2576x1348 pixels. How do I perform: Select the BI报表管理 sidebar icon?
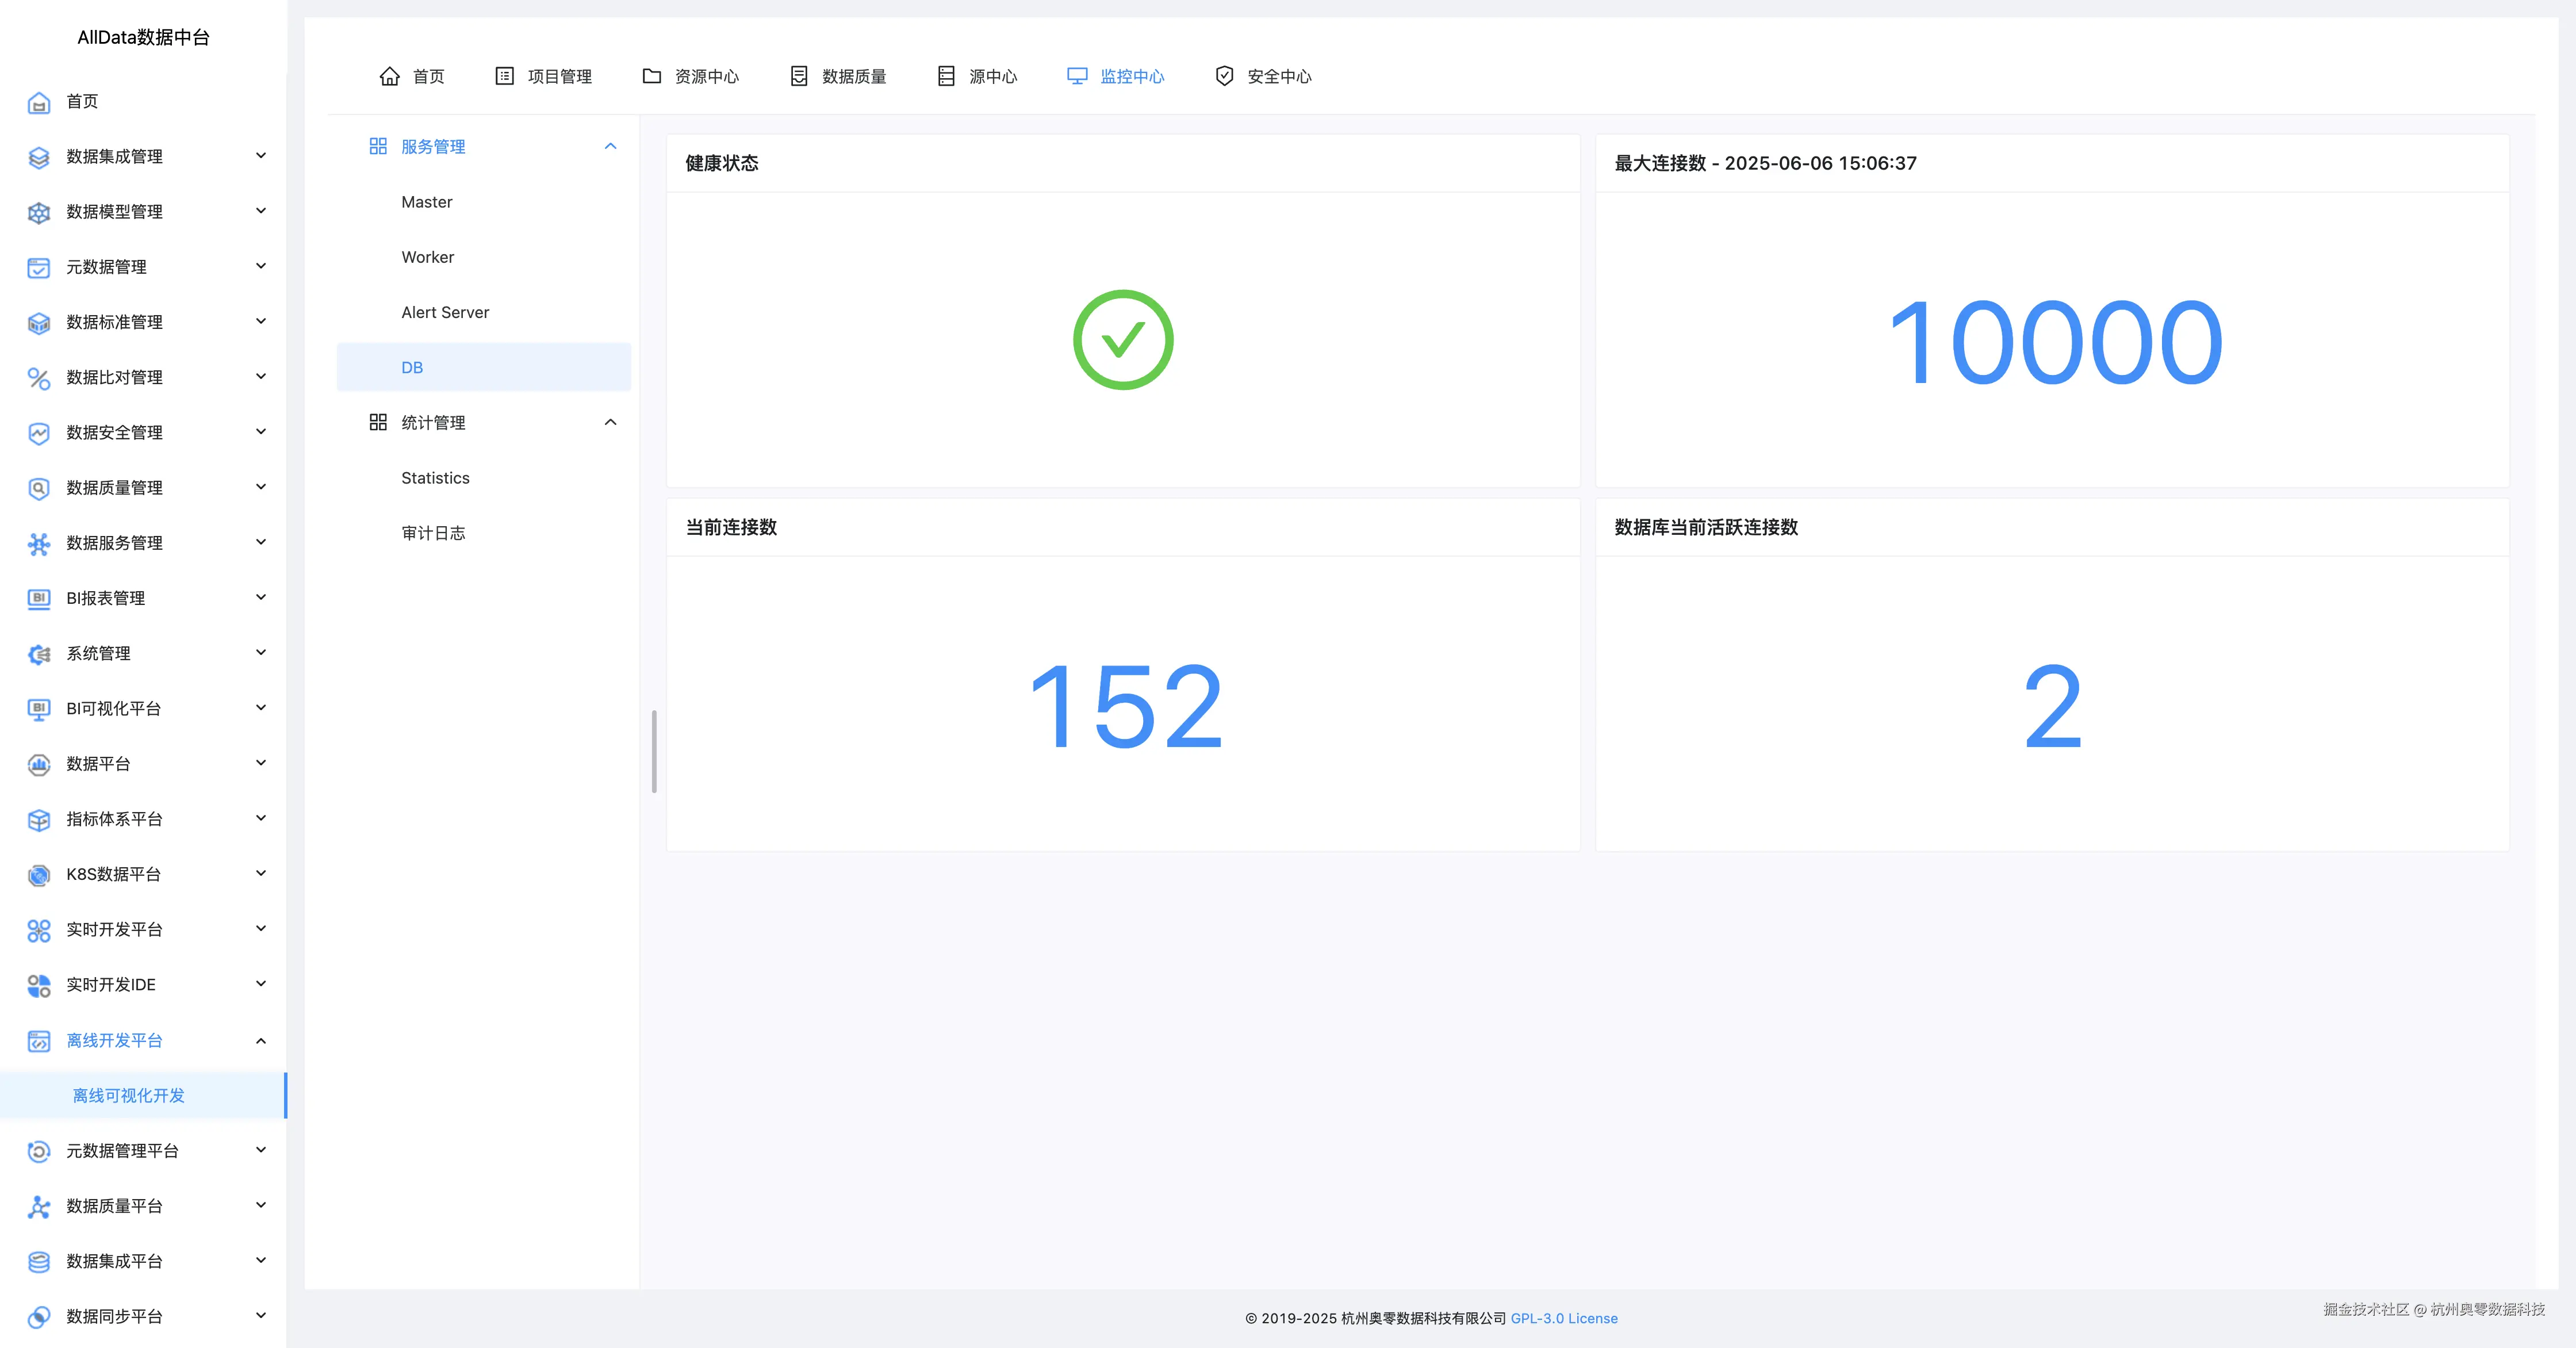coord(37,598)
